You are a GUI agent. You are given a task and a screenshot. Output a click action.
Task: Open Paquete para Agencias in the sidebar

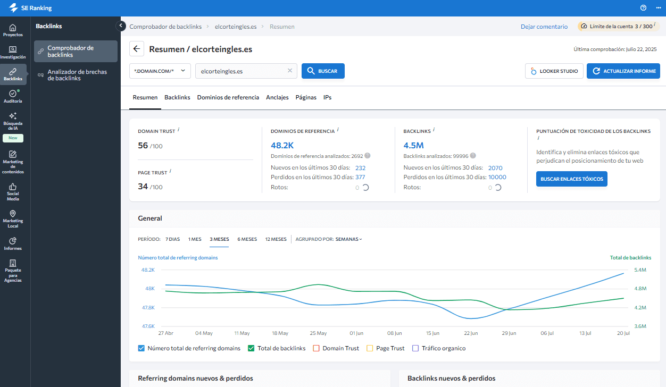(x=13, y=271)
